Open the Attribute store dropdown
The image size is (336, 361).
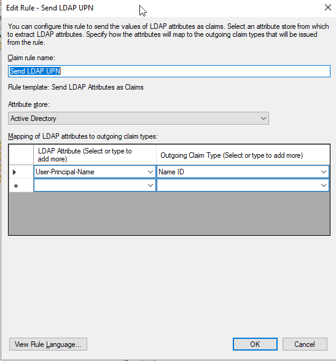pos(138,118)
